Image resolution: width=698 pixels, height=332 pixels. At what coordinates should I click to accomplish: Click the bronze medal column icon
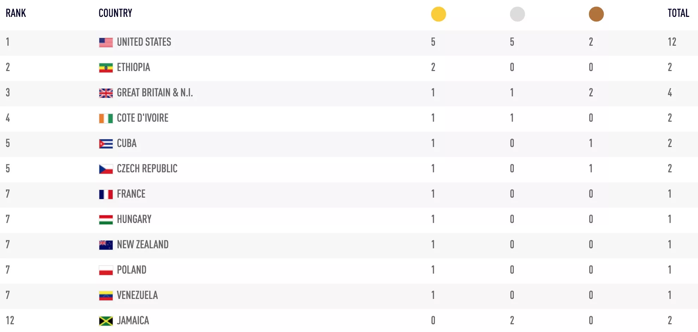tap(596, 14)
